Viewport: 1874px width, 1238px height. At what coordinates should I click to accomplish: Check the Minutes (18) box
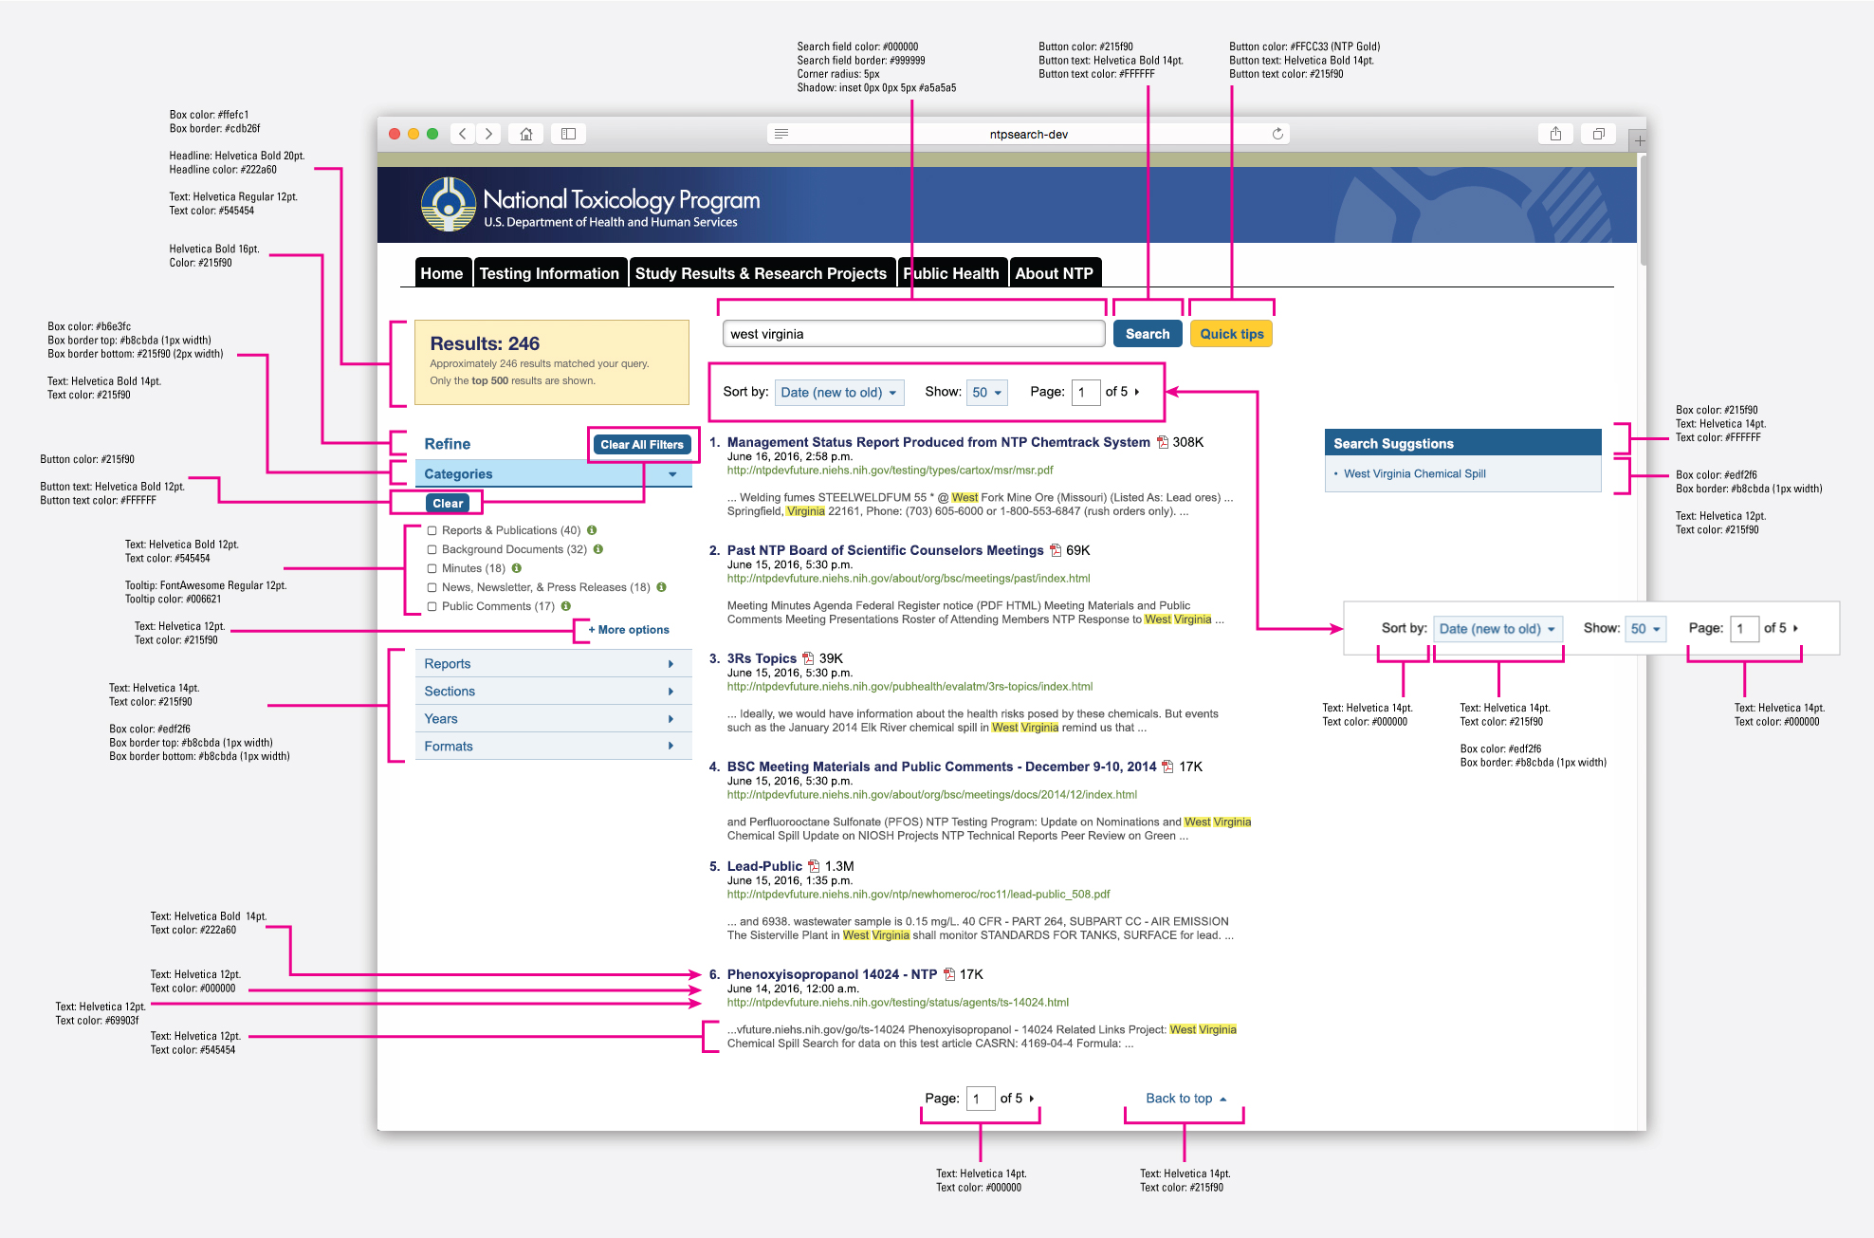pyautogui.click(x=432, y=568)
